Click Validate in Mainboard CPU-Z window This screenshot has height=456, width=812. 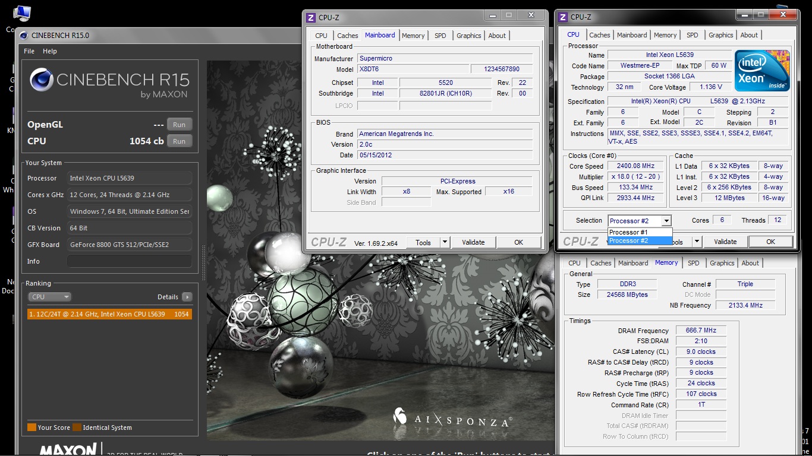point(473,242)
